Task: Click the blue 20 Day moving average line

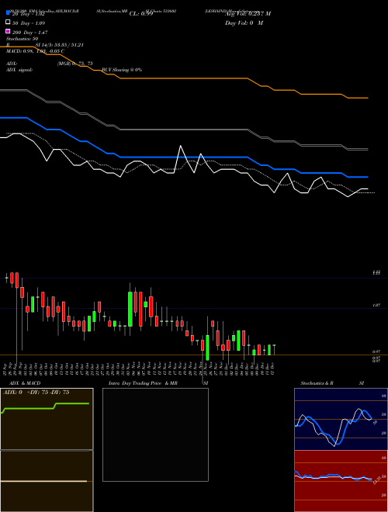Action: [x=183, y=157]
